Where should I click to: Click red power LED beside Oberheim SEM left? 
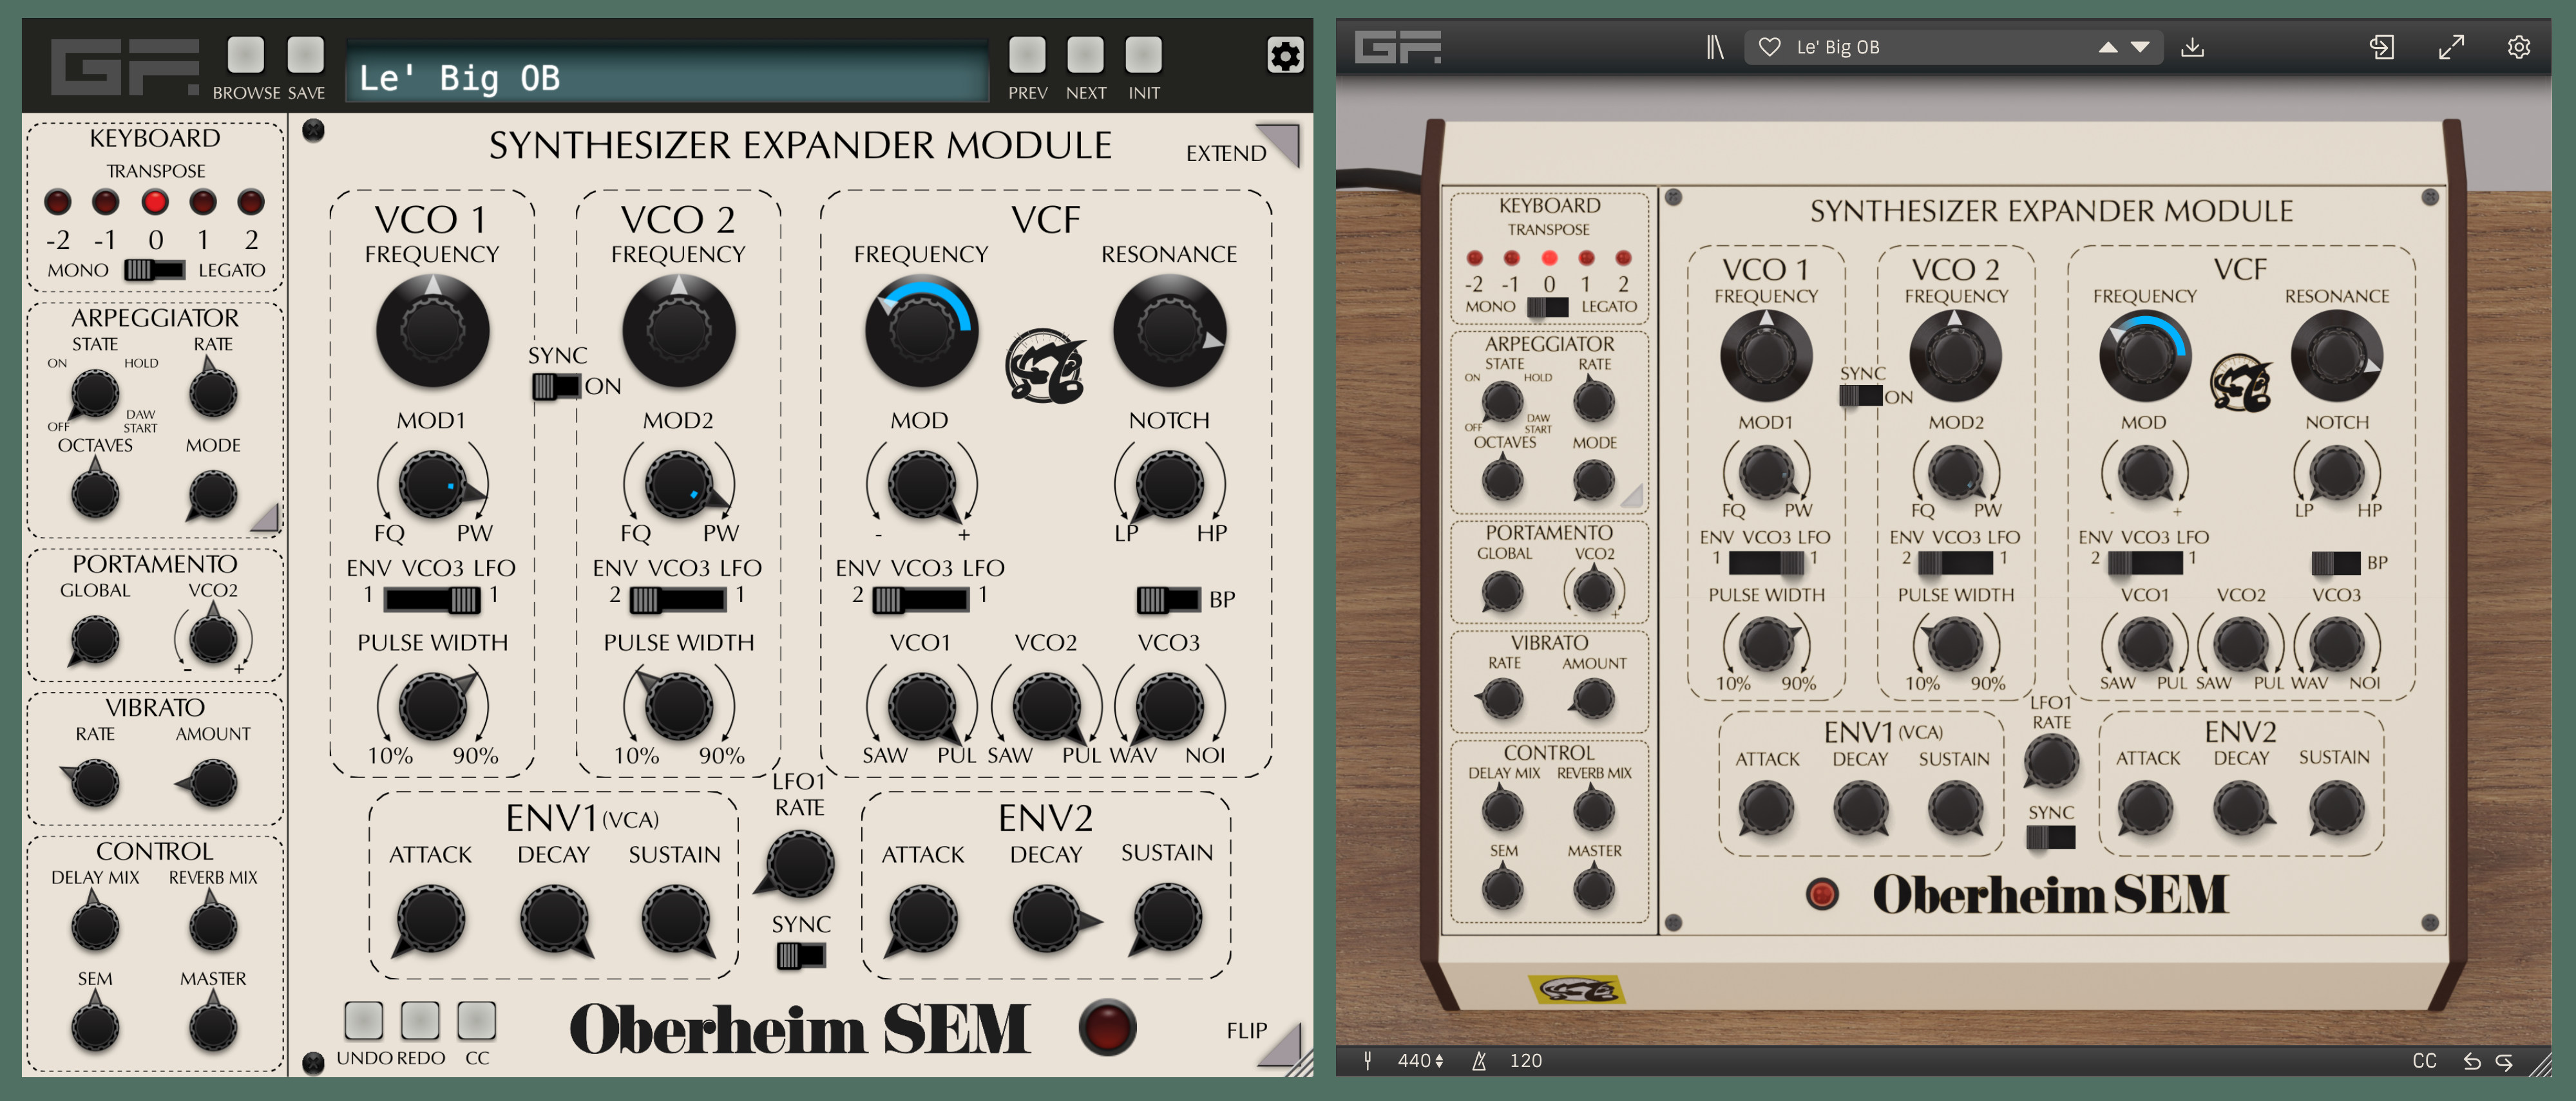click(x=1107, y=1027)
